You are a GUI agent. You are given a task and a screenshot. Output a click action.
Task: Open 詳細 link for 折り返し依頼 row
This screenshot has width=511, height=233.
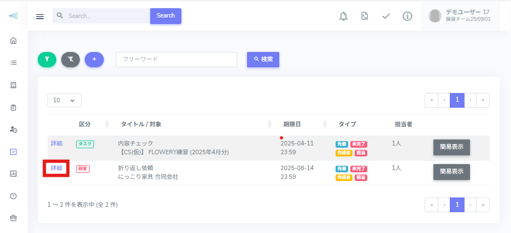pos(57,168)
